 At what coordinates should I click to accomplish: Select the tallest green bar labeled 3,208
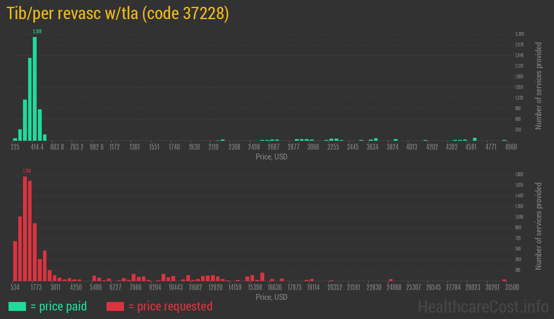[x=35, y=88]
